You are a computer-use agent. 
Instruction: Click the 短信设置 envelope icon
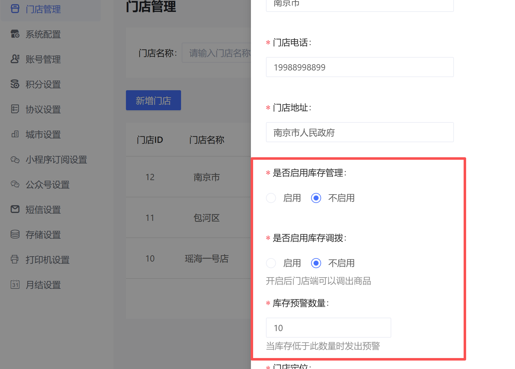click(x=15, y=209)
